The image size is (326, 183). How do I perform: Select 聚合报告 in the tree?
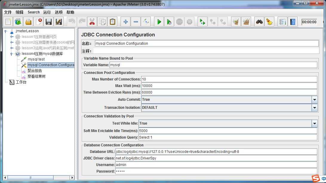tap(35, 71)
